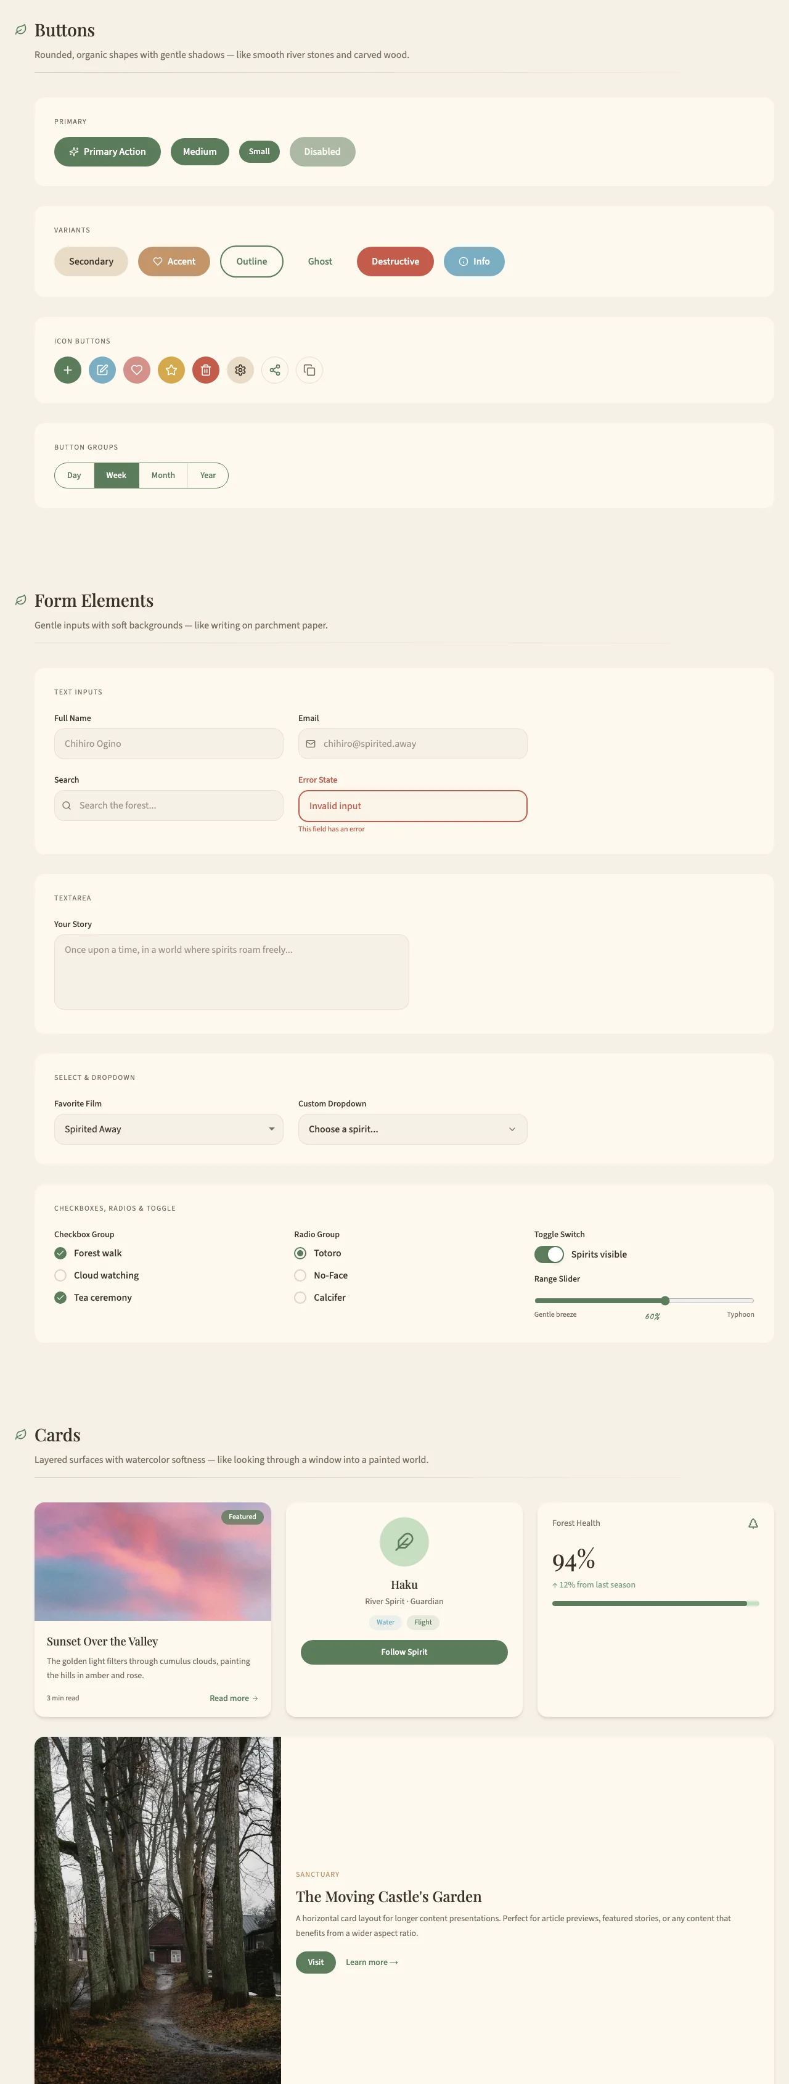
Task: Click the Secondary variant button
Action: coord(91,262)
